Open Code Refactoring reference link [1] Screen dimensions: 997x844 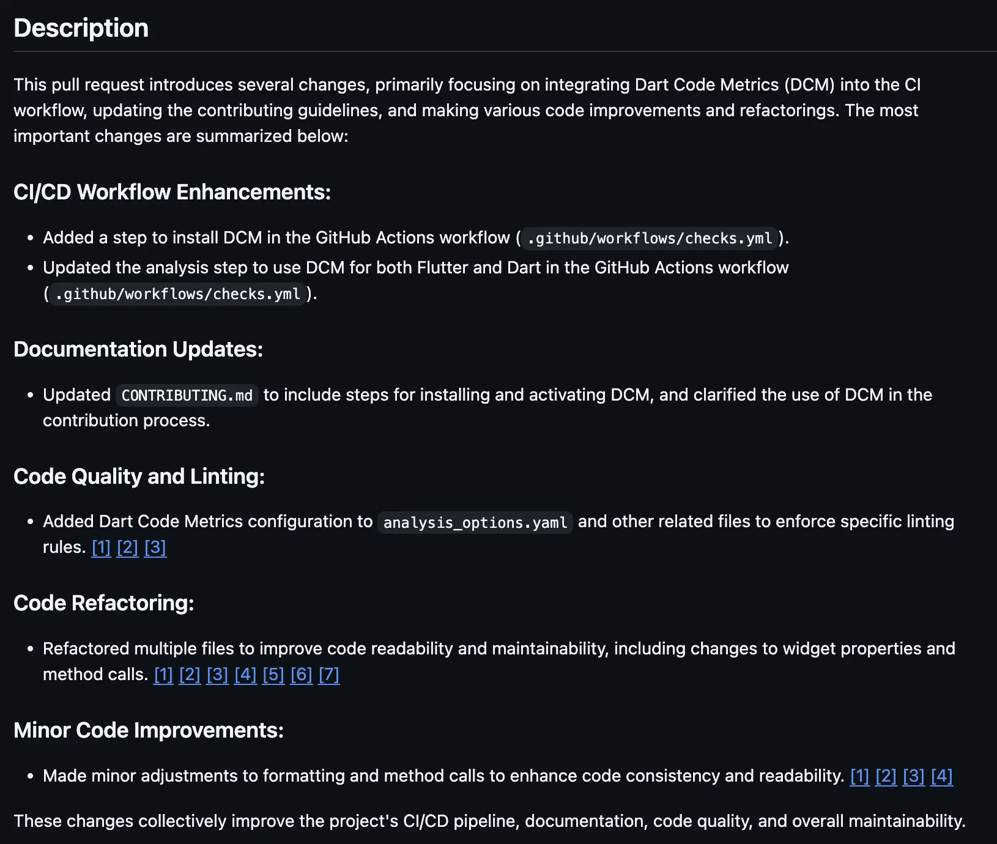coord(163,675)
